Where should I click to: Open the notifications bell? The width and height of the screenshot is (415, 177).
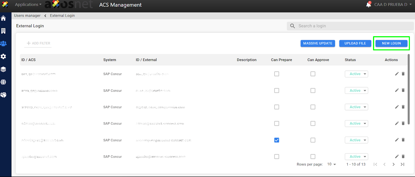[x=368, y=4]
